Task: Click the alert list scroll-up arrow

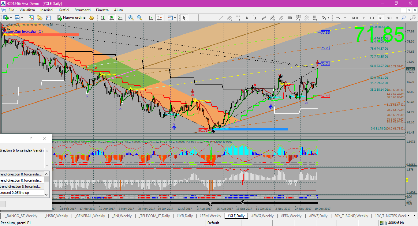Action: click(x=47, y=174)
